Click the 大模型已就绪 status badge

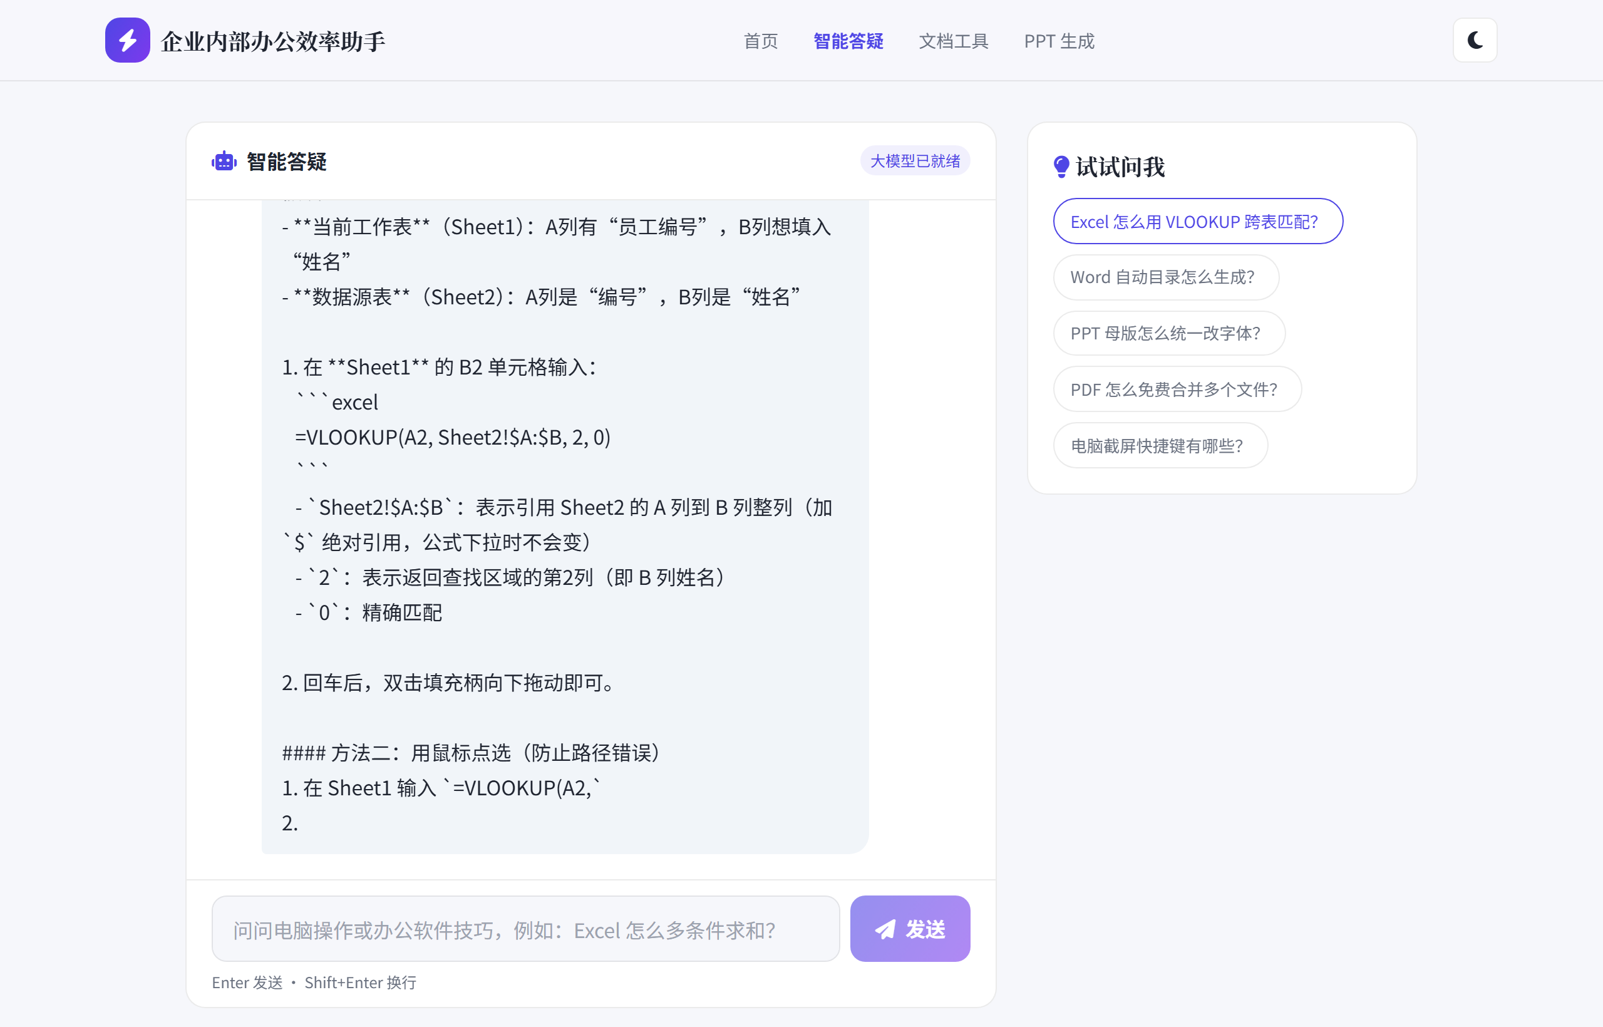tap(915, 161)
